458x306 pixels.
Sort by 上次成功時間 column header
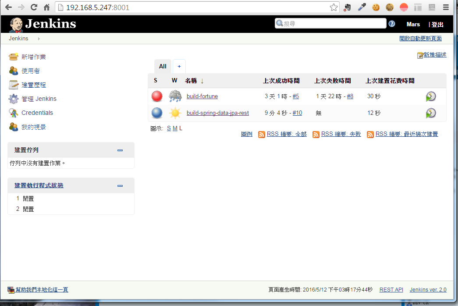click(x=281, y=81)
